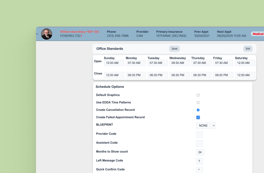Click the Exit button
The height and width of the screenshot is (173, 264).
click(248, 49)
